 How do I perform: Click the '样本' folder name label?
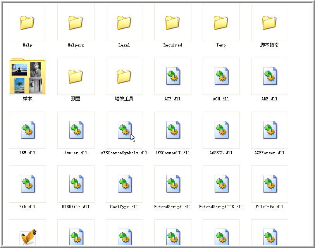[x=28, y=99]
